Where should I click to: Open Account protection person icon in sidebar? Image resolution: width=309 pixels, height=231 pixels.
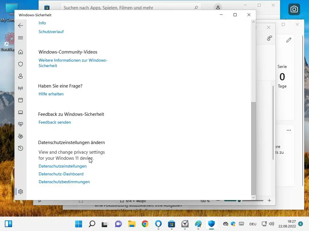(21, 76)
